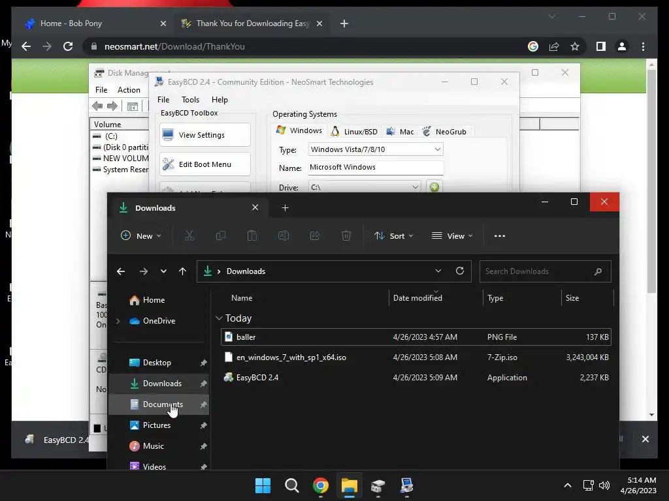Click Disk Management back arrow toolbar icon
This screenshot has height=501, width=669.
point(97,106)
